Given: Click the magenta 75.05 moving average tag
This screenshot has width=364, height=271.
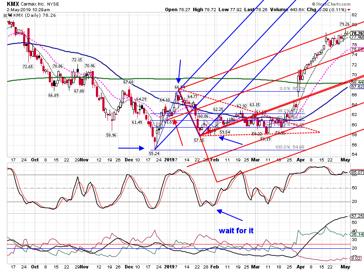Looking at the screenshot, I should click(357, 49).
